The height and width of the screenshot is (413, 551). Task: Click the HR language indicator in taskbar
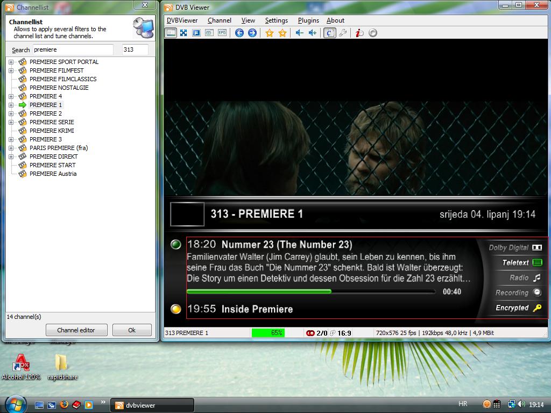(463, 404)
